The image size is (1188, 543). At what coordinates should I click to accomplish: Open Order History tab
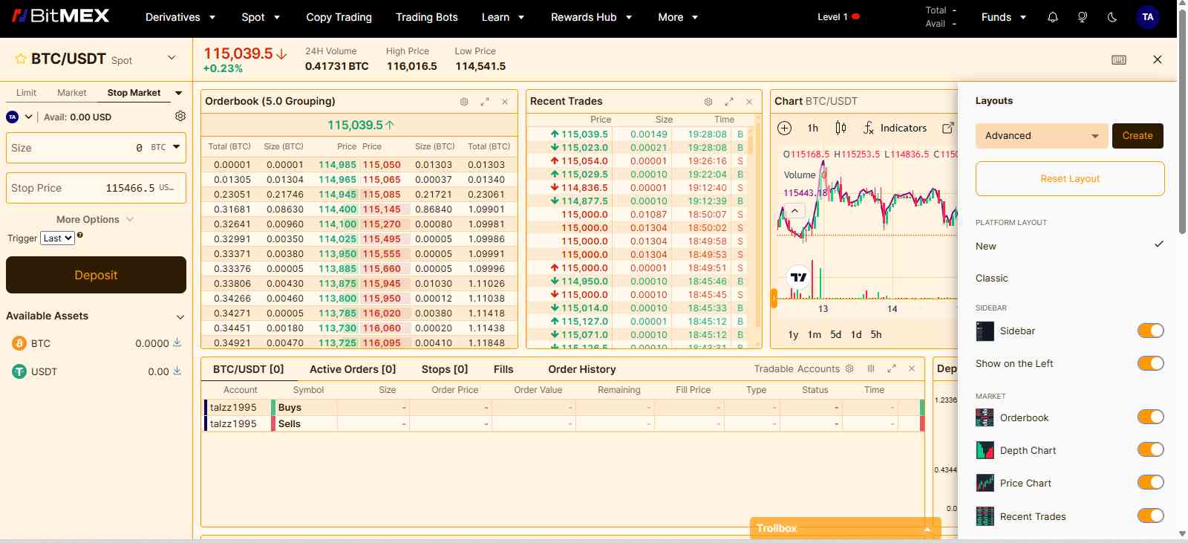tap(582, 369)
